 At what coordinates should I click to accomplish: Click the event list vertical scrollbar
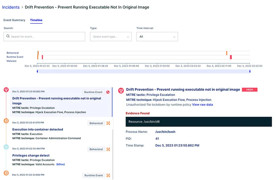[x=113, y=154]
